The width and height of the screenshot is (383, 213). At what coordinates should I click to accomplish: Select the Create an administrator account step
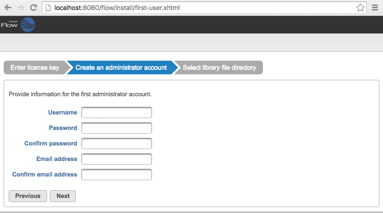point(121,68)
